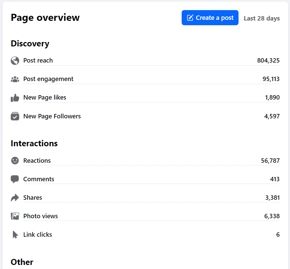Image resolution: width=290 pixels, height=269 pixels.
Task: Click the people icon for Post engagement
Action: [x=15, y=79]
